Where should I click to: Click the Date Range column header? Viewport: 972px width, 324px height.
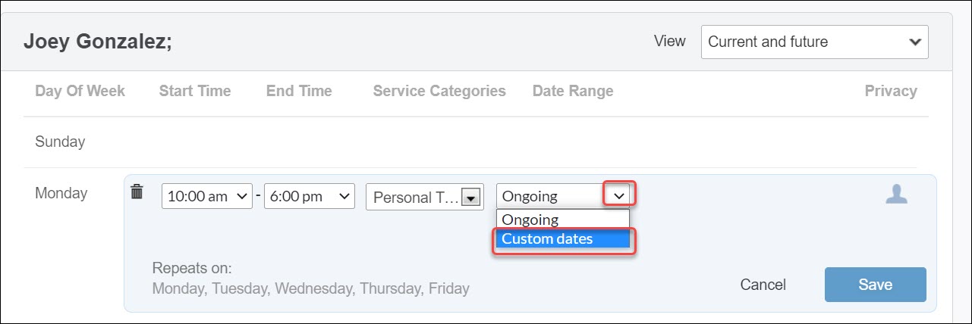pos(573,91)
